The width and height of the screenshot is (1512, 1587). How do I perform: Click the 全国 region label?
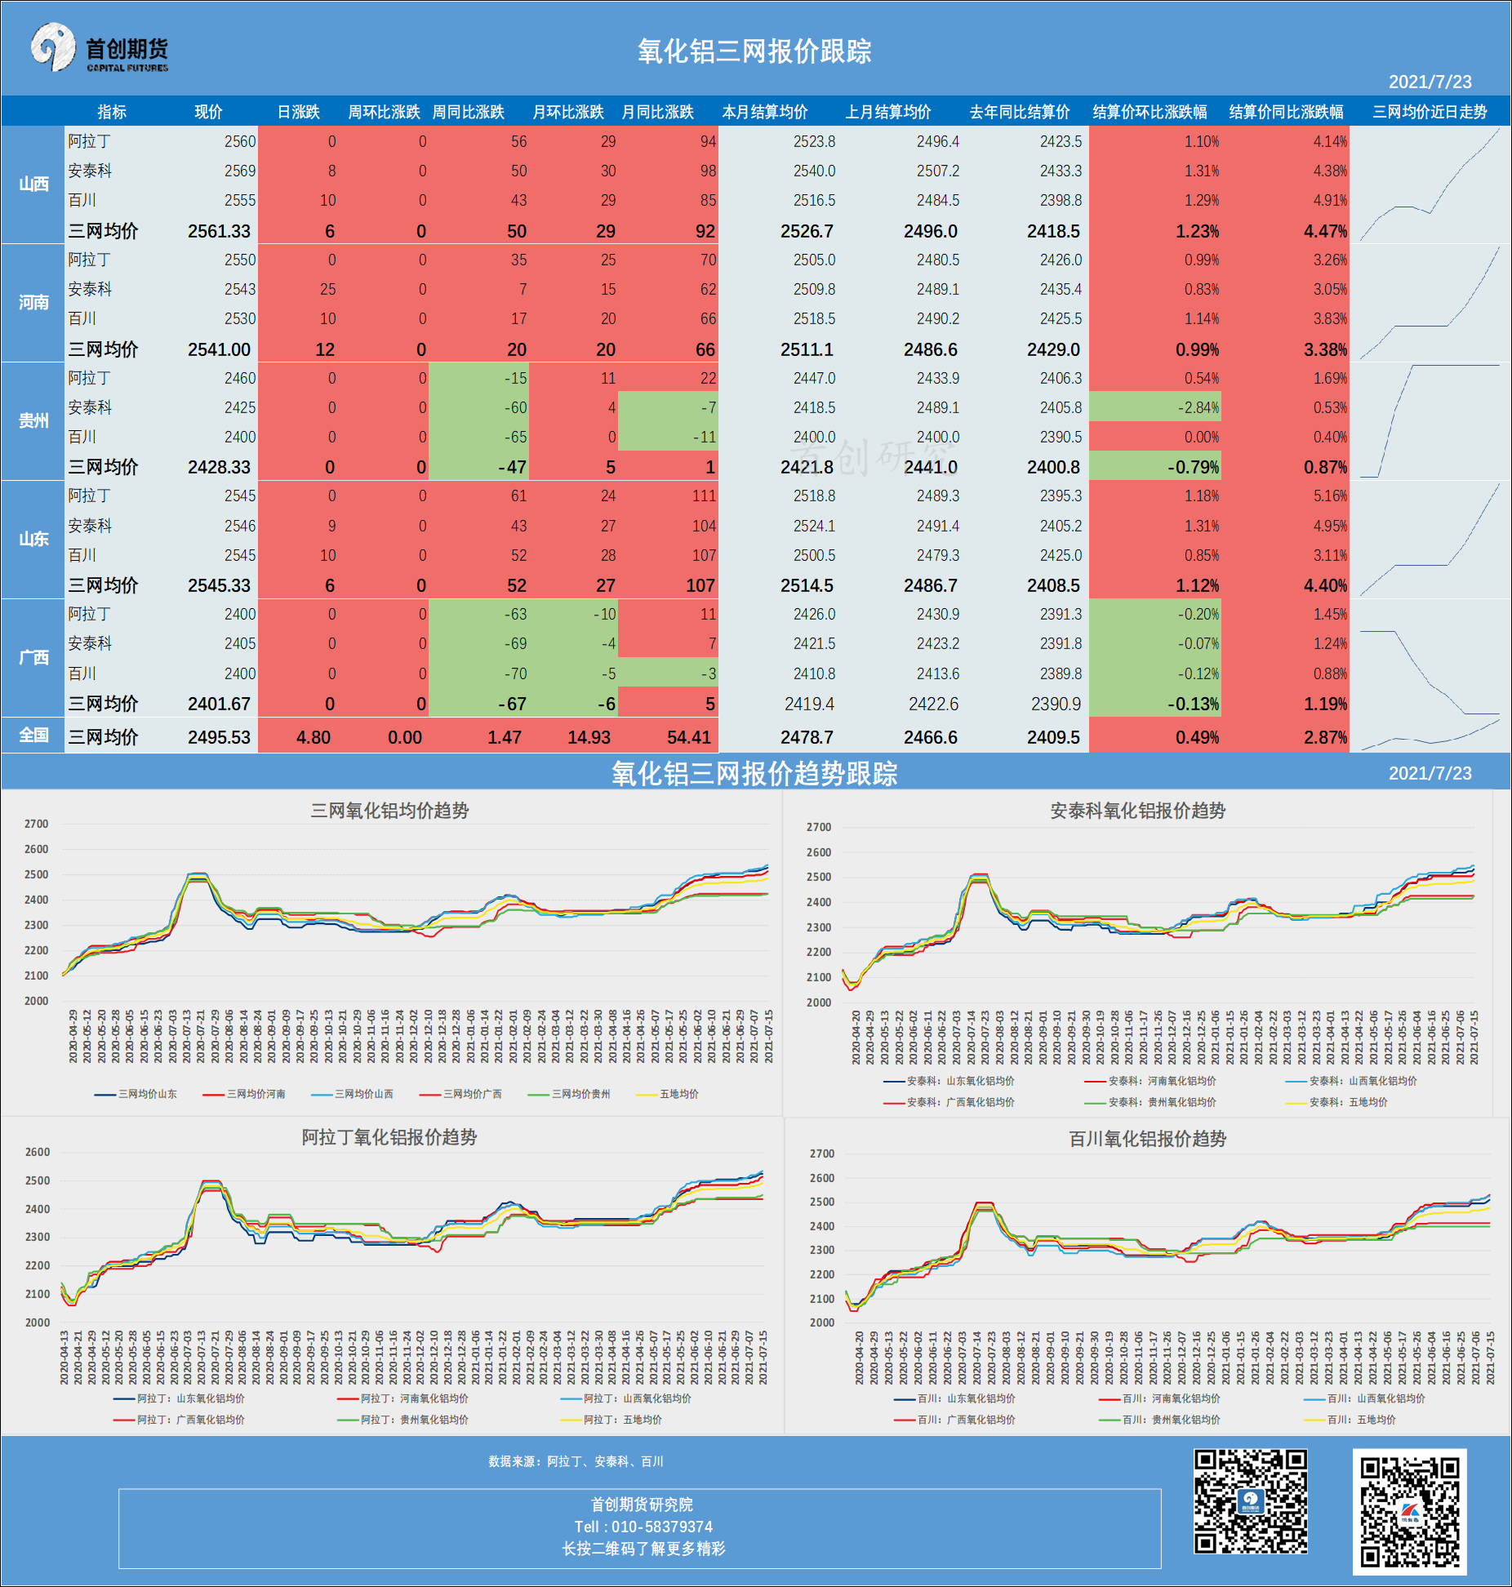tap(33, 736)
